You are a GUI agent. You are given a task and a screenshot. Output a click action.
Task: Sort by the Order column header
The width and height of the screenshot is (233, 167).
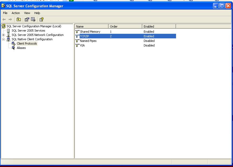(125, 26)
